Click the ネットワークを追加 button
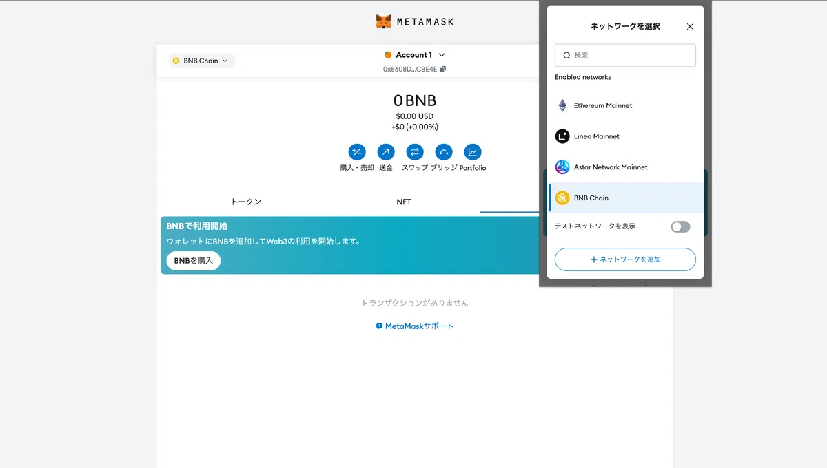 (x=625, y=259)
